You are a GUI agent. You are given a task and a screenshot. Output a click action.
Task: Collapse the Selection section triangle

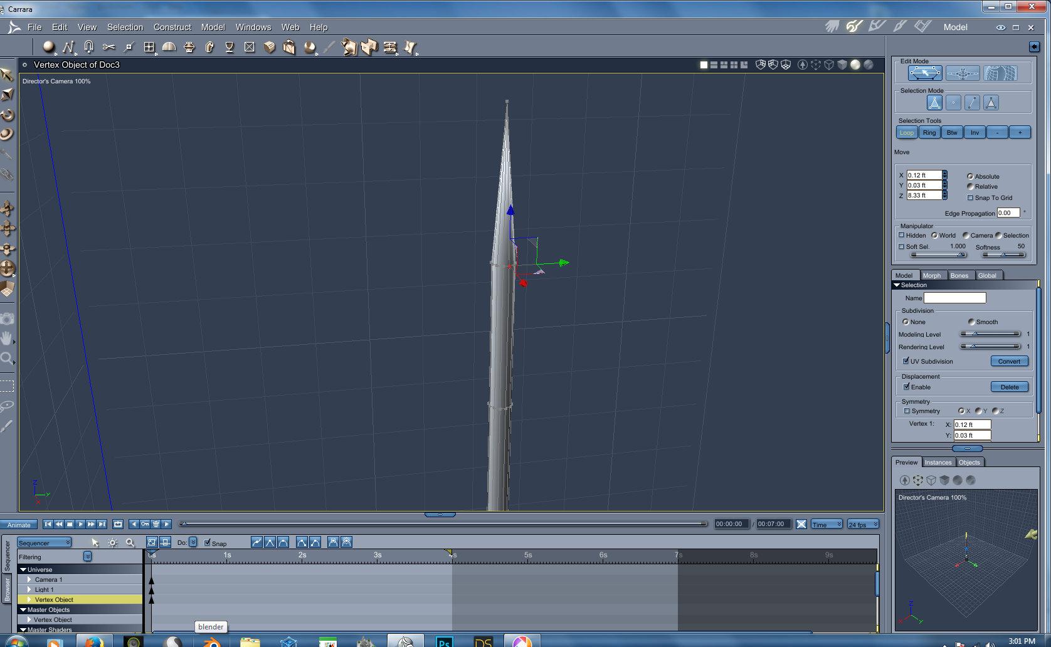point(897,285)
